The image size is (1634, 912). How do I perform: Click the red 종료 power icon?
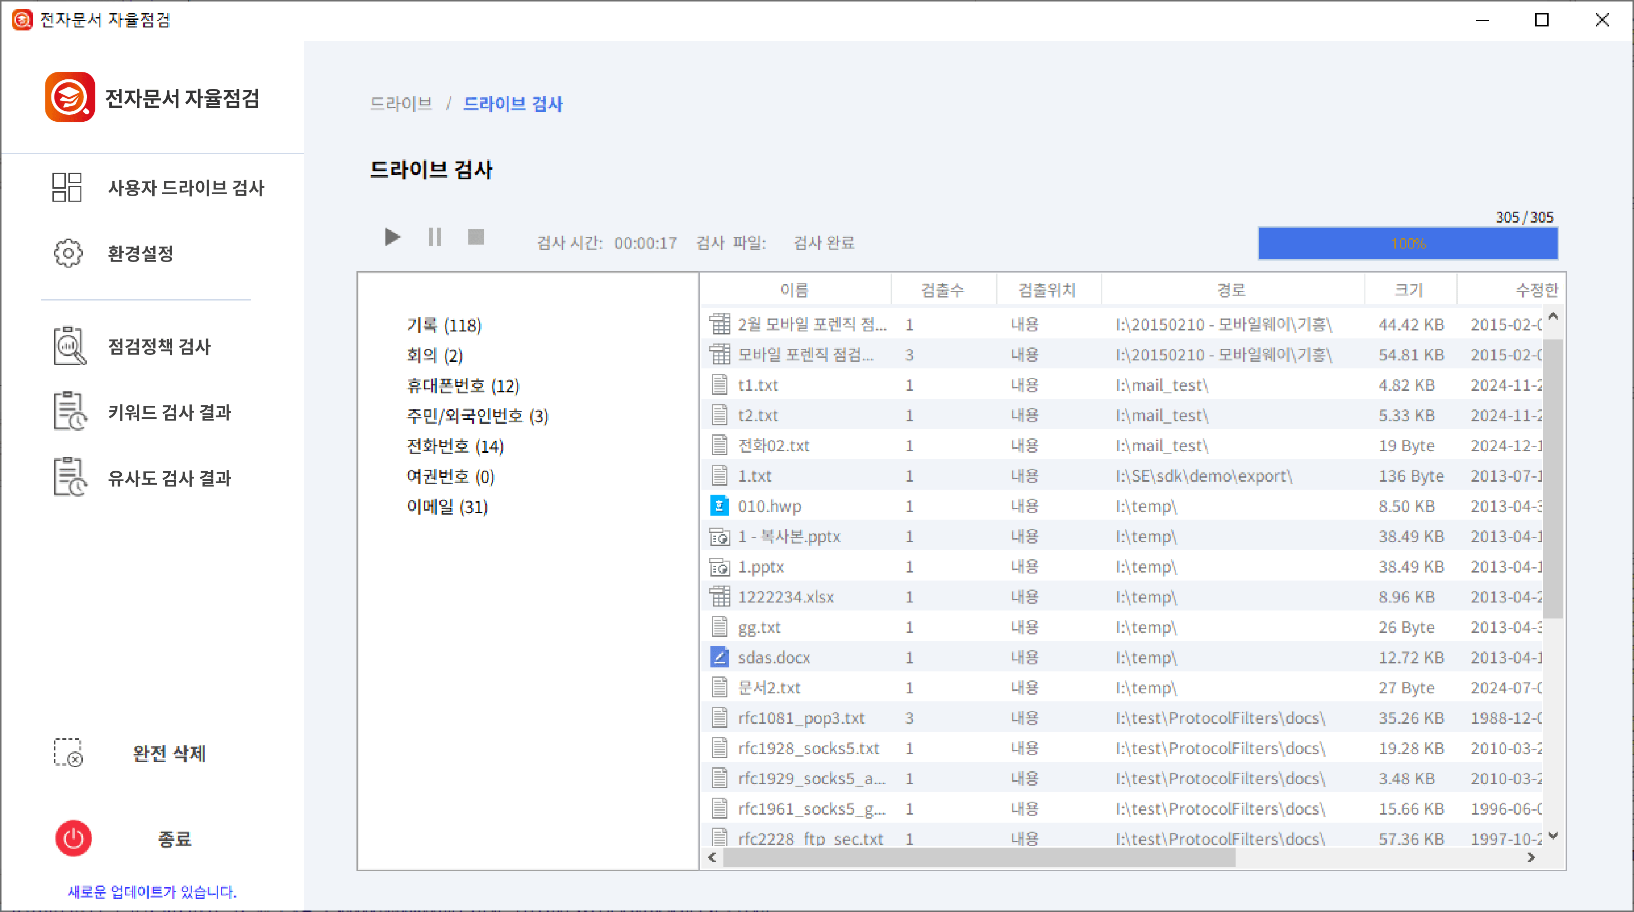pyautogui.click(x=73, y=839)
